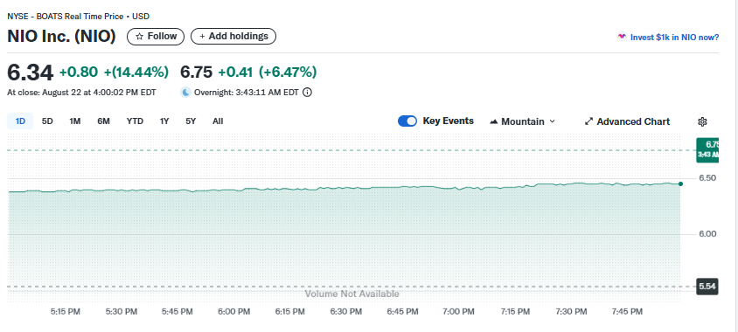
Task: Click the overnight moon icon
Action: click(x=186, y=92)
